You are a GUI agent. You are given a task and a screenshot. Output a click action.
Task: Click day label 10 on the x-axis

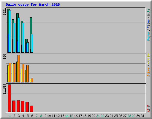pyautogui.click(x=49, y=116)
